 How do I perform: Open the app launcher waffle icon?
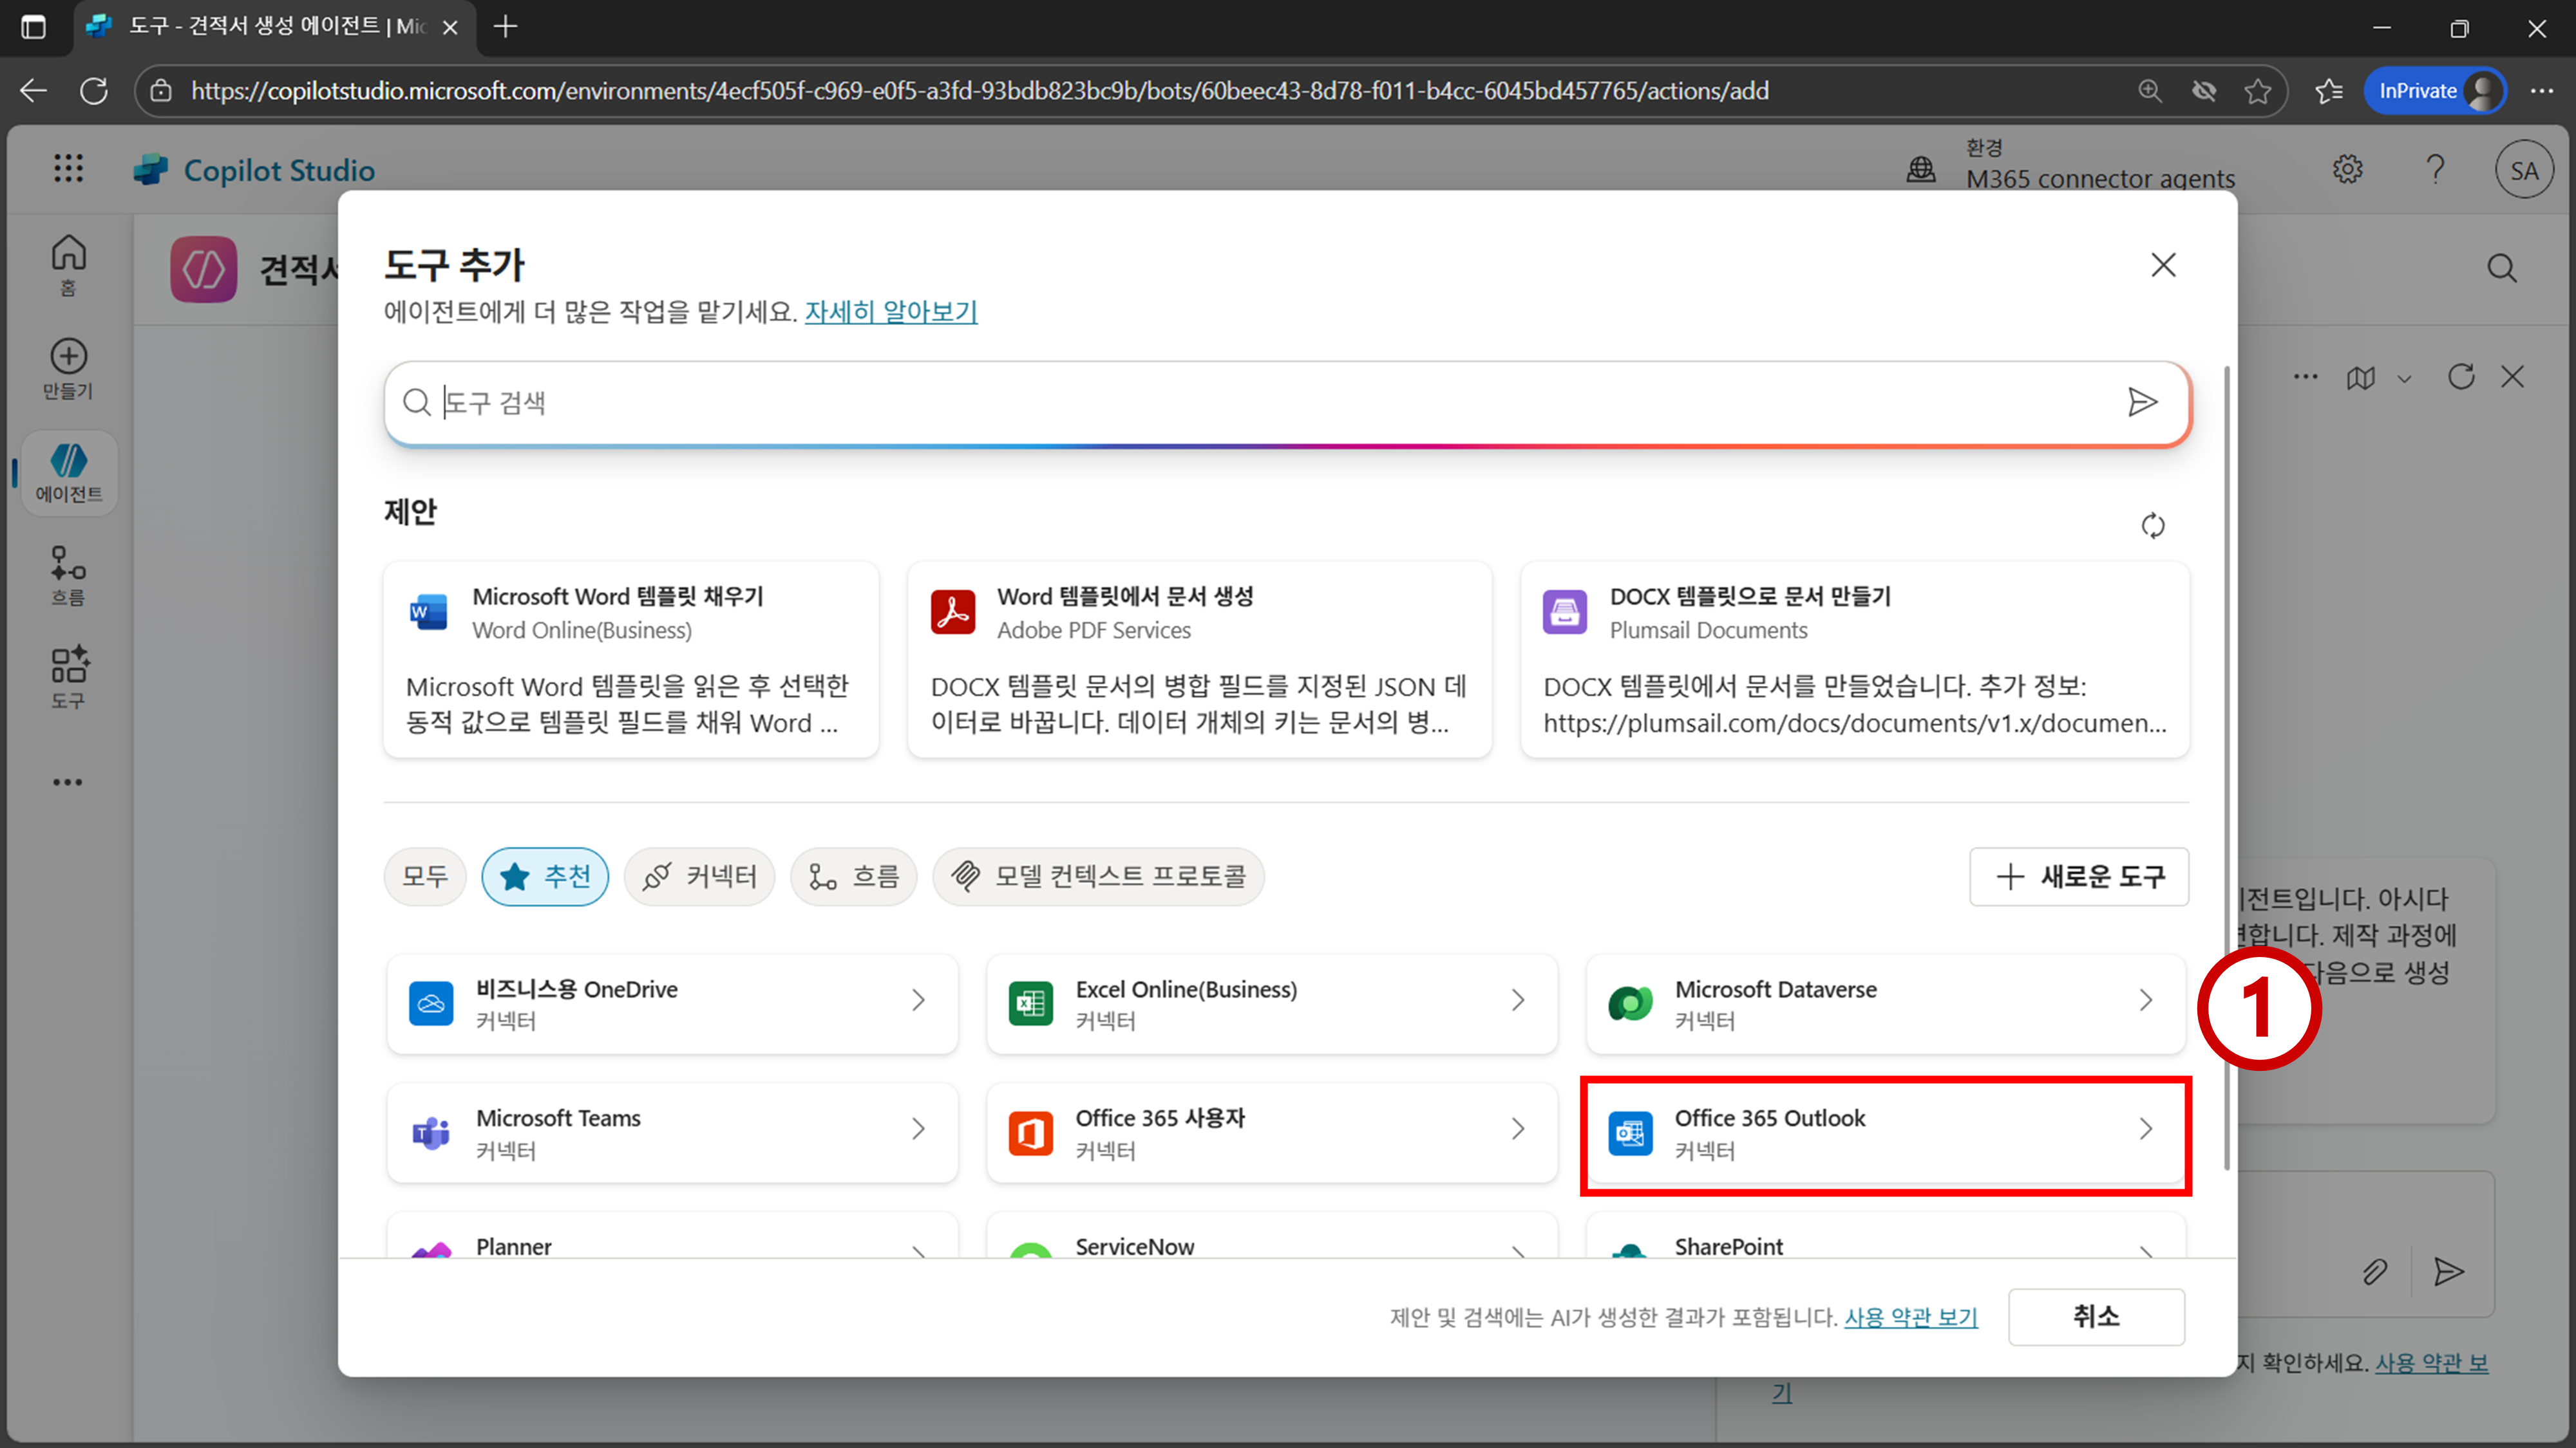68,169
